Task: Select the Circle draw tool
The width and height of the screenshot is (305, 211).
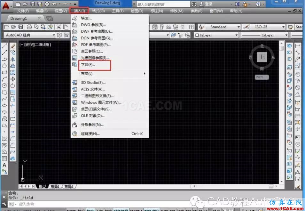Action: click(x=4, y=86)
